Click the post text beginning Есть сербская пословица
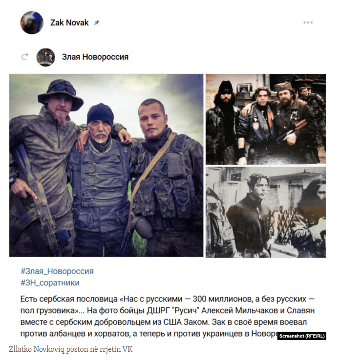 (x=168, y=316)
